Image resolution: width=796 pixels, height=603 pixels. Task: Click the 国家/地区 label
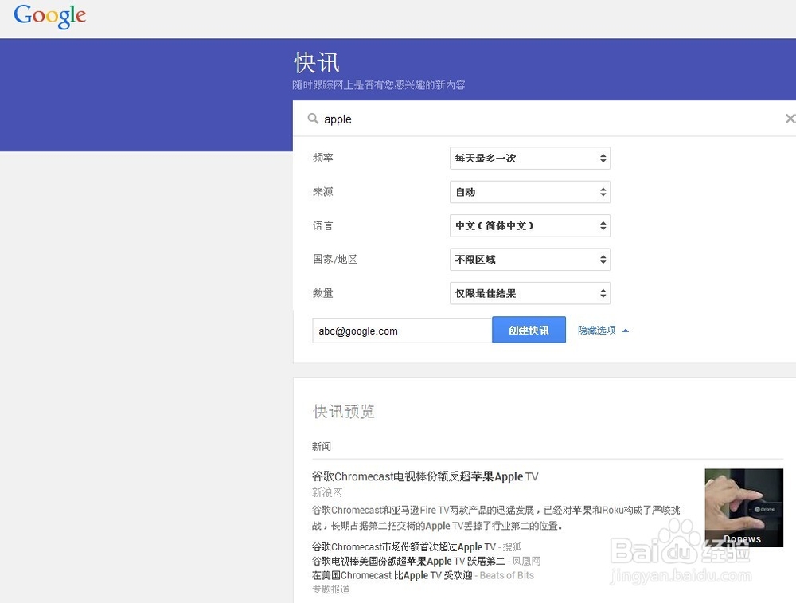coord(335,260)
